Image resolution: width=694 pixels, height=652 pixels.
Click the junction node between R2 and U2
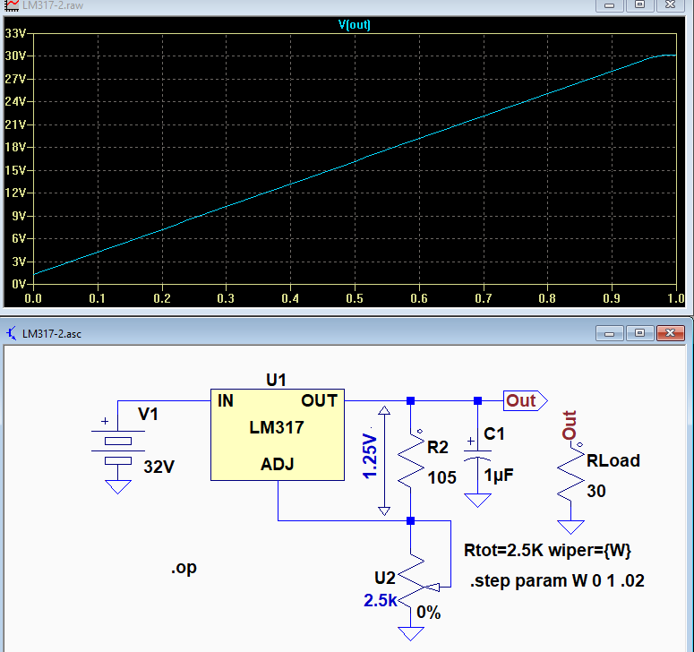tap(411, 520)
